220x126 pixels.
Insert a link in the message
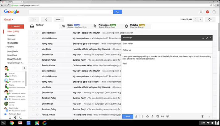click(x=162, y=116)
